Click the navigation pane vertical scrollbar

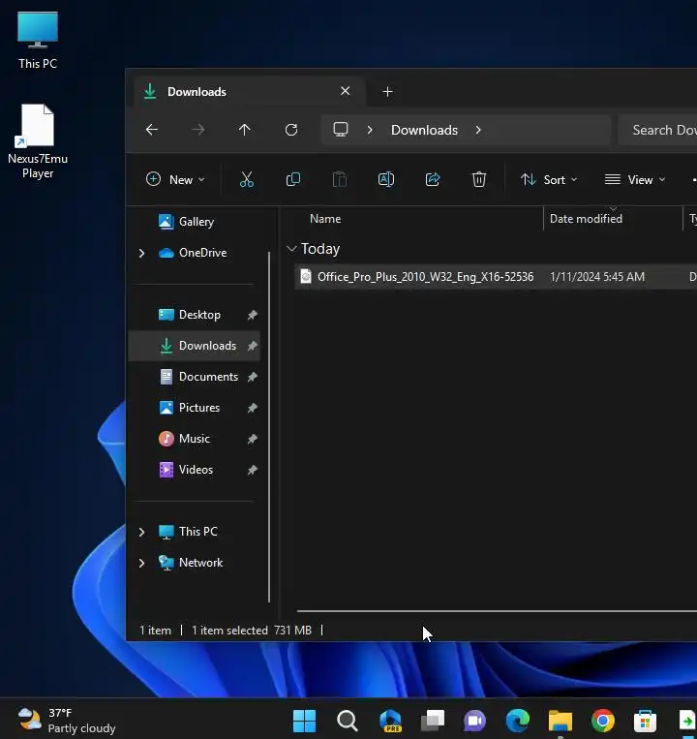[269, 426]
